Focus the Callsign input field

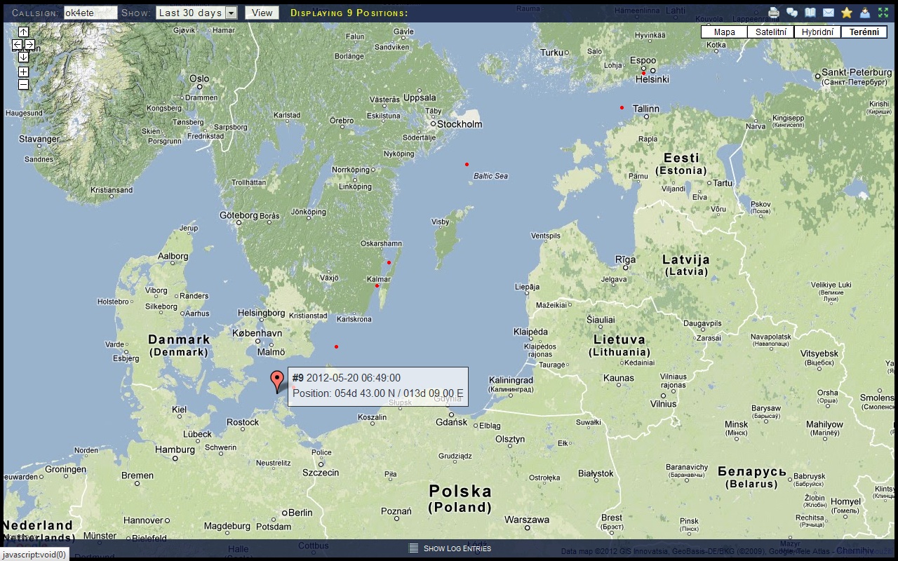91,13
